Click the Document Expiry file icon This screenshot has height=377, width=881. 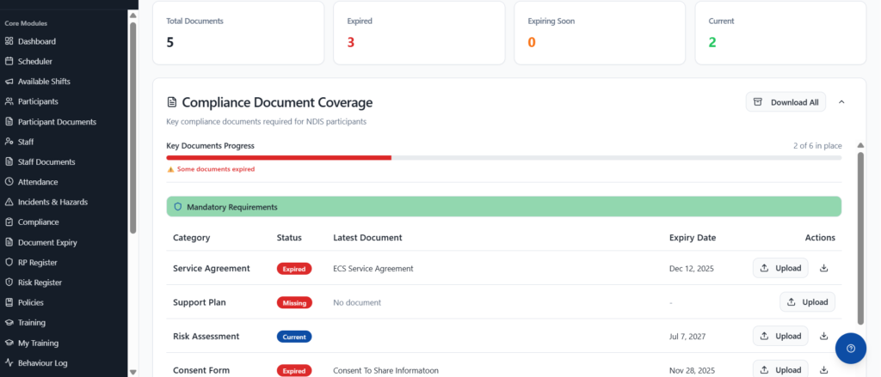click(9, 242)
